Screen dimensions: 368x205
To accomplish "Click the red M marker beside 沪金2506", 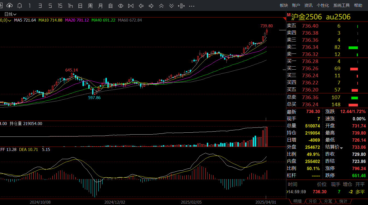I will 288,15.
